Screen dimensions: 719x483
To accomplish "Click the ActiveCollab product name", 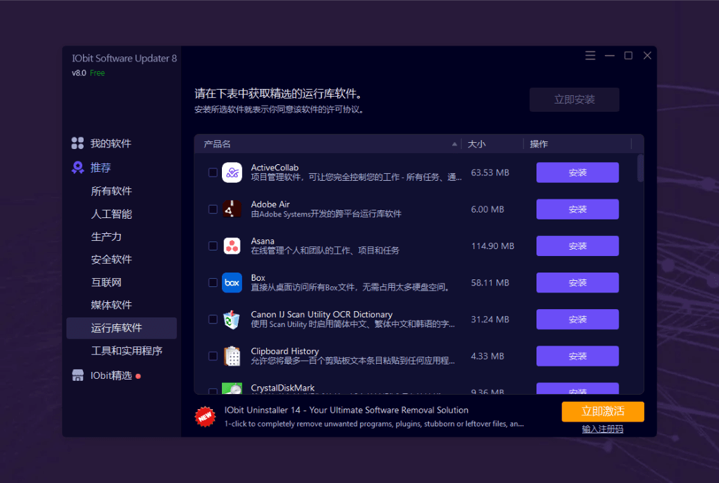I will (274, 168).
